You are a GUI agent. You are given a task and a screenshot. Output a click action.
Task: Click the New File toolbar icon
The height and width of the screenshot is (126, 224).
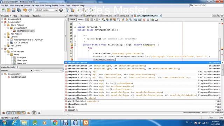(4, 10)
